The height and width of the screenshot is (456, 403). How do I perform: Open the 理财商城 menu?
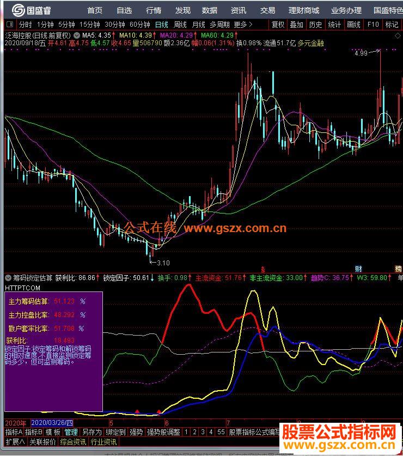[x=304, y=11]
